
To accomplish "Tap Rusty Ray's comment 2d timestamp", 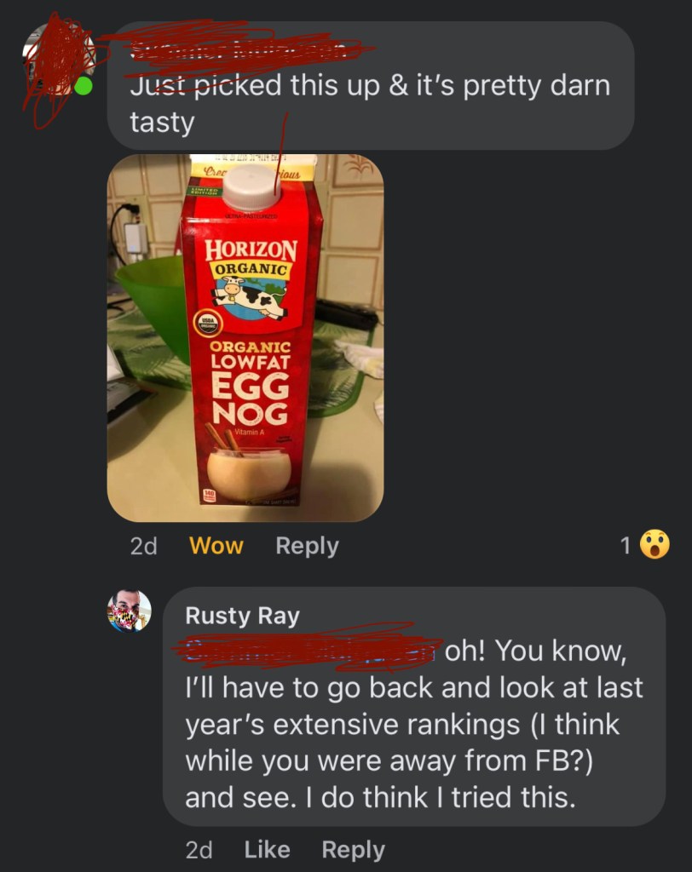I will [x=199, y=851].
